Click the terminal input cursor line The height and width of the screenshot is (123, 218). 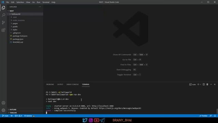(x=47, y=113)
